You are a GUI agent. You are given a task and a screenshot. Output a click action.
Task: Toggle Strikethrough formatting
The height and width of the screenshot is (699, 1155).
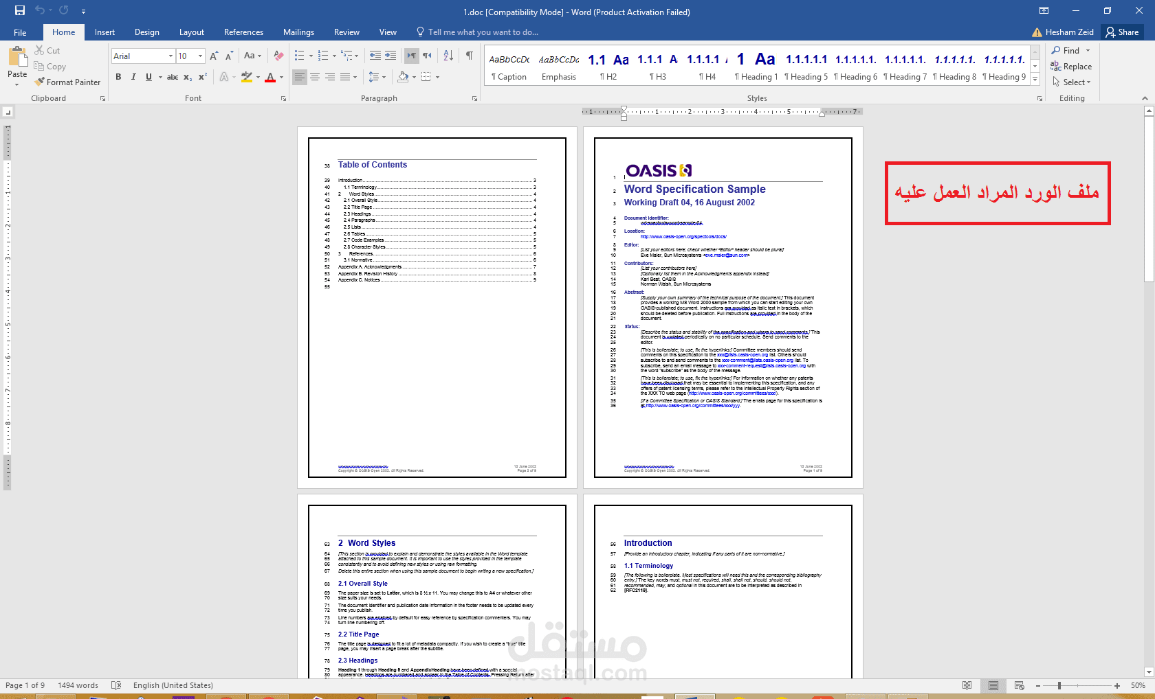click(x=173, y=77)
